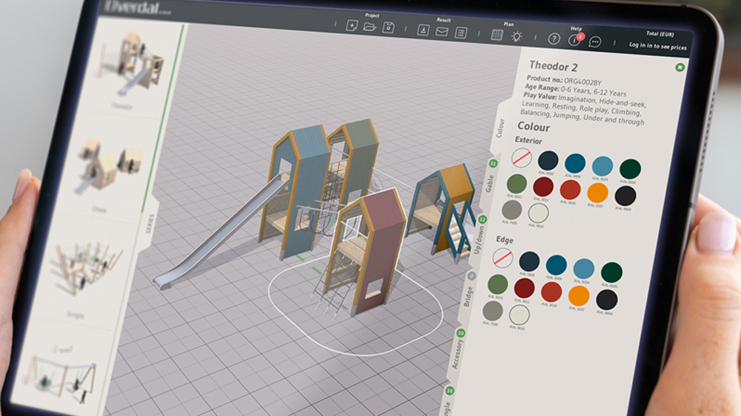
Task: Open the product list icon under Result
Action: point(461,33)
